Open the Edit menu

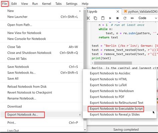[14, 4]
